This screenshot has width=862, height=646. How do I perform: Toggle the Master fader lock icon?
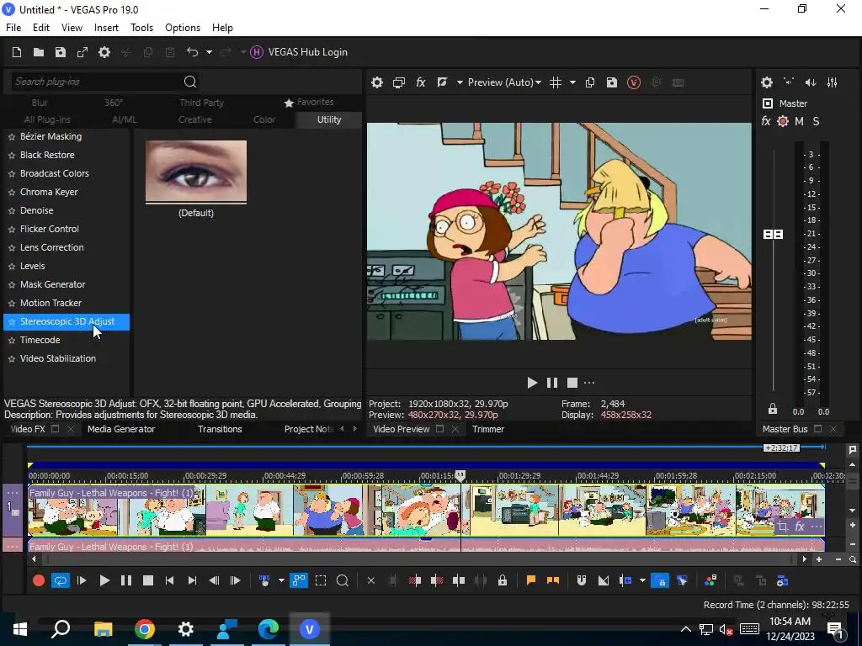tap(773, 409)
